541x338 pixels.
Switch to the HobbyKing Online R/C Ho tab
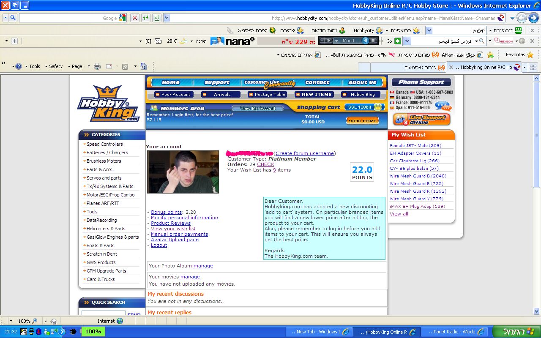pyautogui.click(x=484, y=67)
